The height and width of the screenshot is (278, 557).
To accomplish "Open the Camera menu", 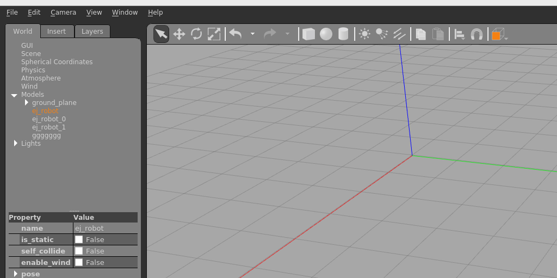I will (x=63, y=13).
